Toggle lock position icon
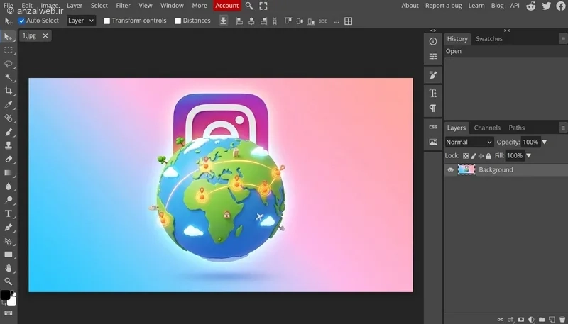 (481, 156)
